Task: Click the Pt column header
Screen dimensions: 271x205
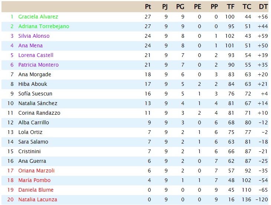Action: pos(148,7)
